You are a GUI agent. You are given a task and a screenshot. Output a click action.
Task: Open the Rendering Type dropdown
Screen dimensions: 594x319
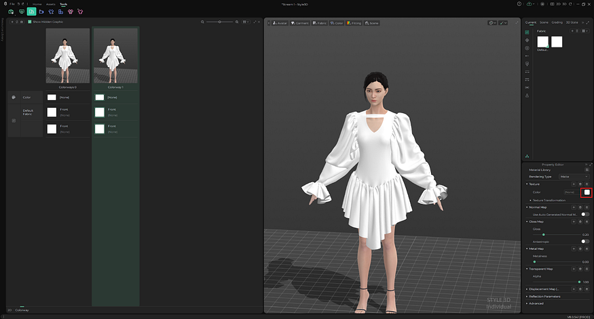[x=573, y=176]
